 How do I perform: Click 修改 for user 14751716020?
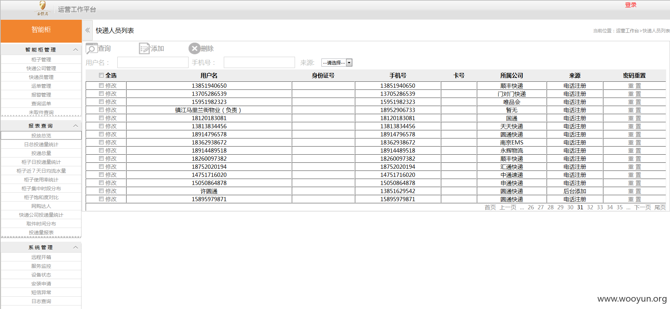tap(111, 175)
